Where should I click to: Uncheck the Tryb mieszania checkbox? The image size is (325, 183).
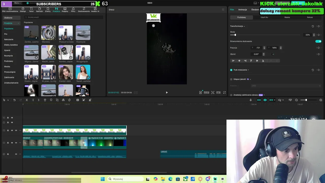click(x=231, y=70)
